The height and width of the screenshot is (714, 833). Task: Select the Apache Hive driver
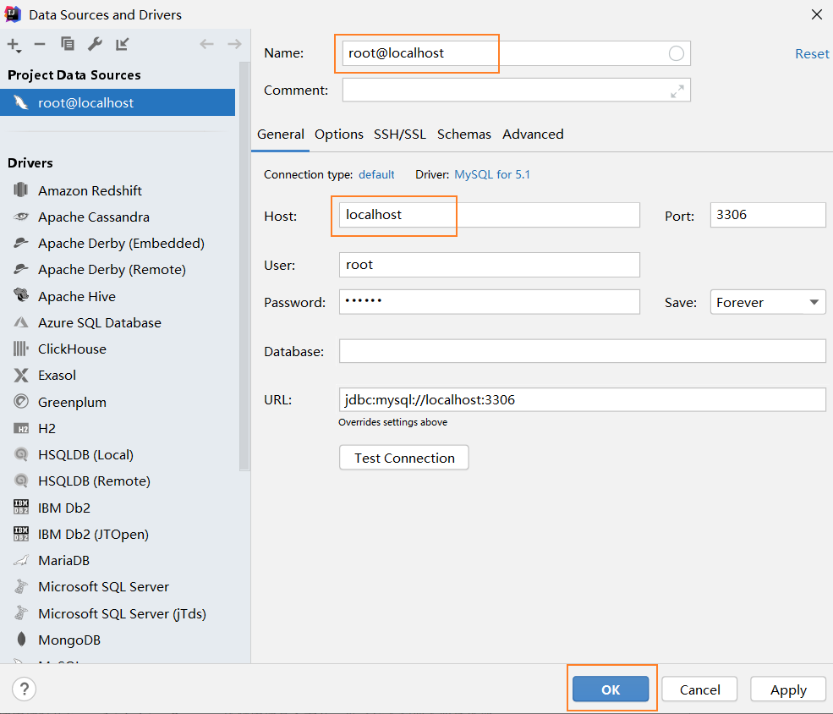76,296
